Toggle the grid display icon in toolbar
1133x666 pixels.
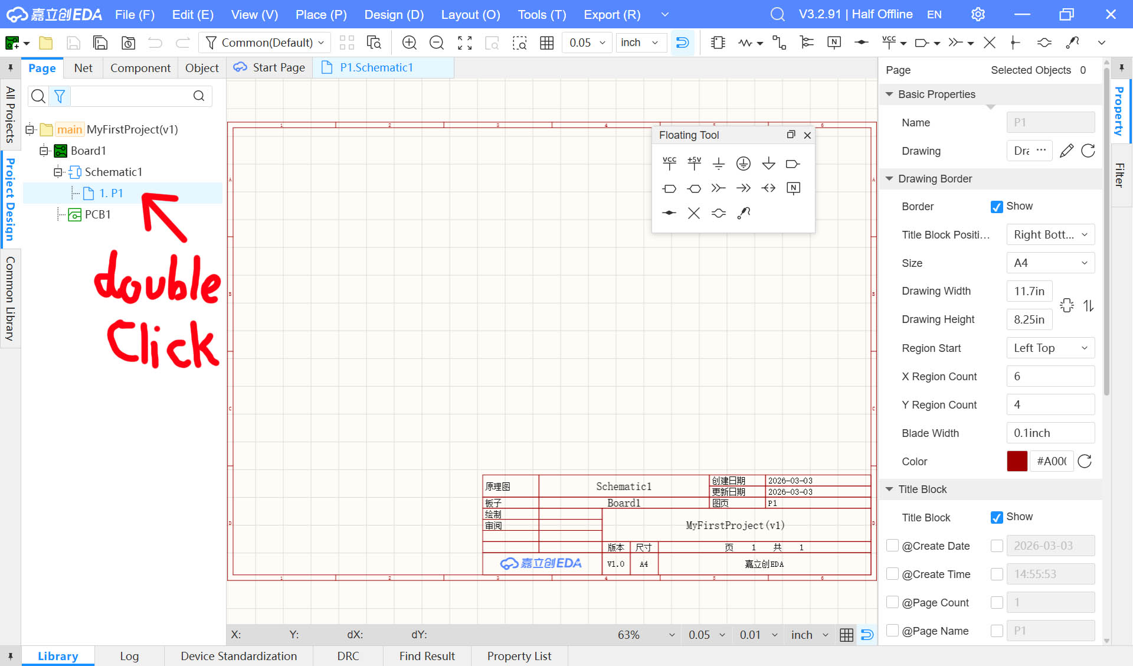(546, 43)
